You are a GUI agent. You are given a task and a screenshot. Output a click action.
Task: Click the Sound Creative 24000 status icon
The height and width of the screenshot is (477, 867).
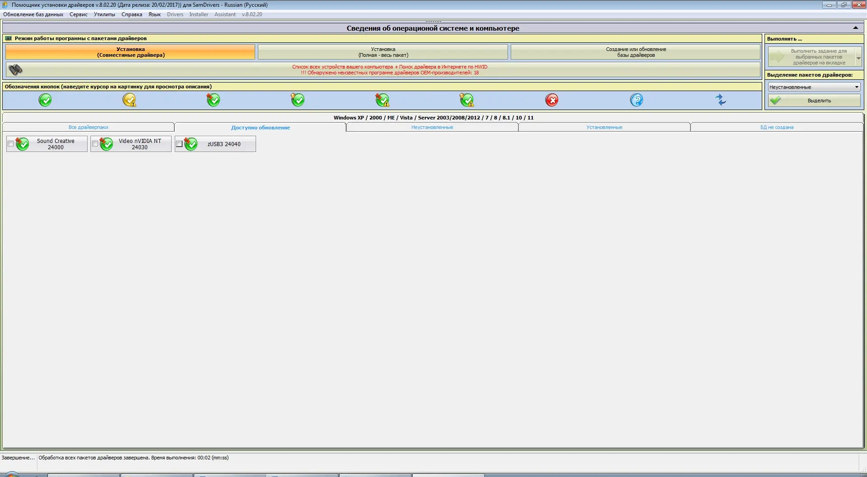(22, 144)
